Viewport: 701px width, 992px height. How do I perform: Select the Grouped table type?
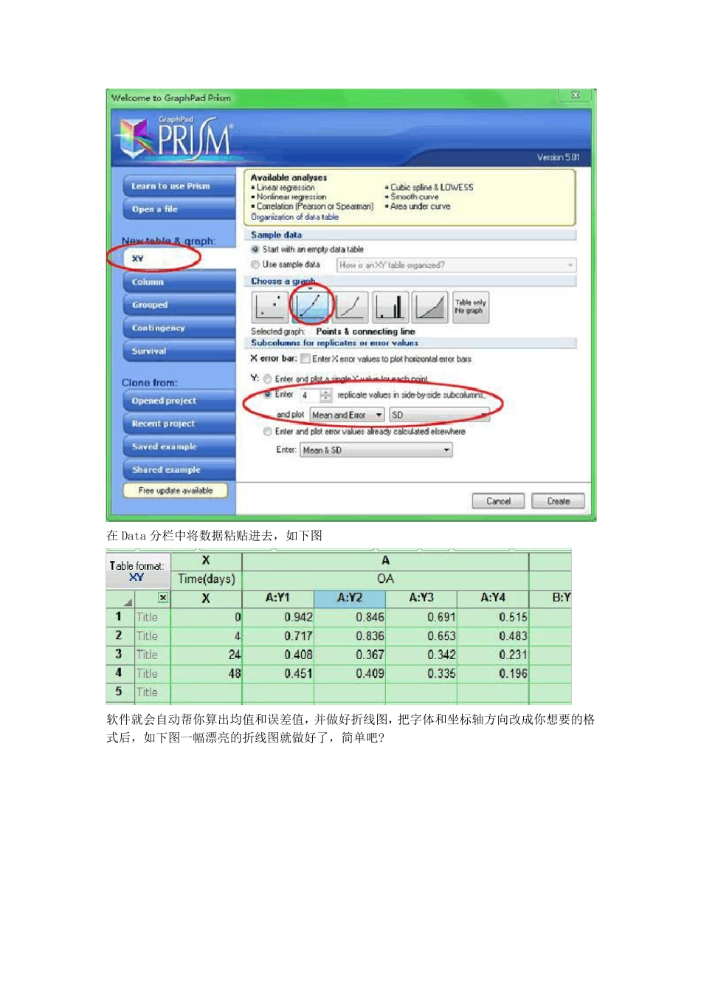pos(179,305)
